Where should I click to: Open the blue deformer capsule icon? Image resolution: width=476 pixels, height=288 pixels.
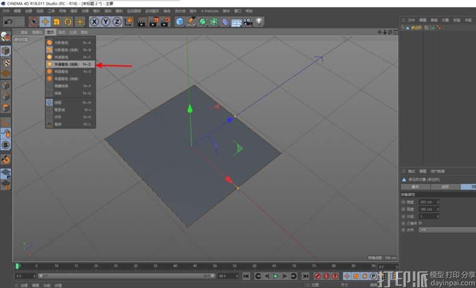pos(225,22)
